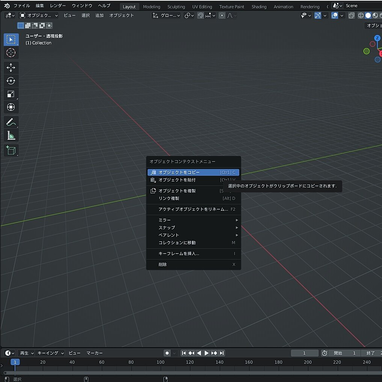Open the pivot point dropdown
Image resolution: width=382 pixels, height=382 pixels.
click(x=189, y=16)
